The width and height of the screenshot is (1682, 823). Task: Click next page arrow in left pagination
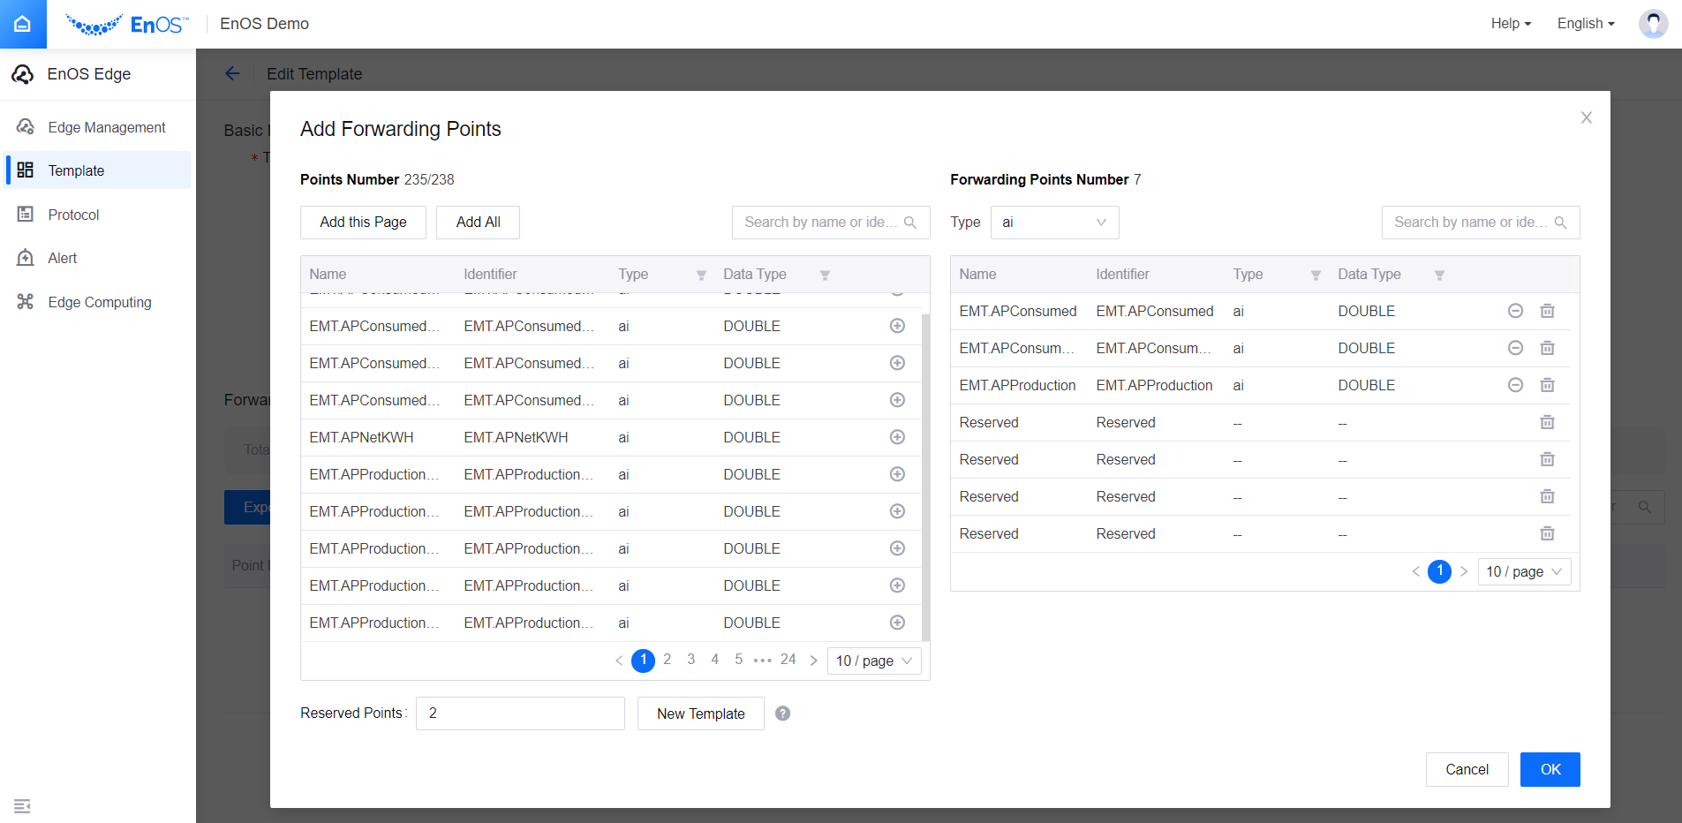[813, 661]
